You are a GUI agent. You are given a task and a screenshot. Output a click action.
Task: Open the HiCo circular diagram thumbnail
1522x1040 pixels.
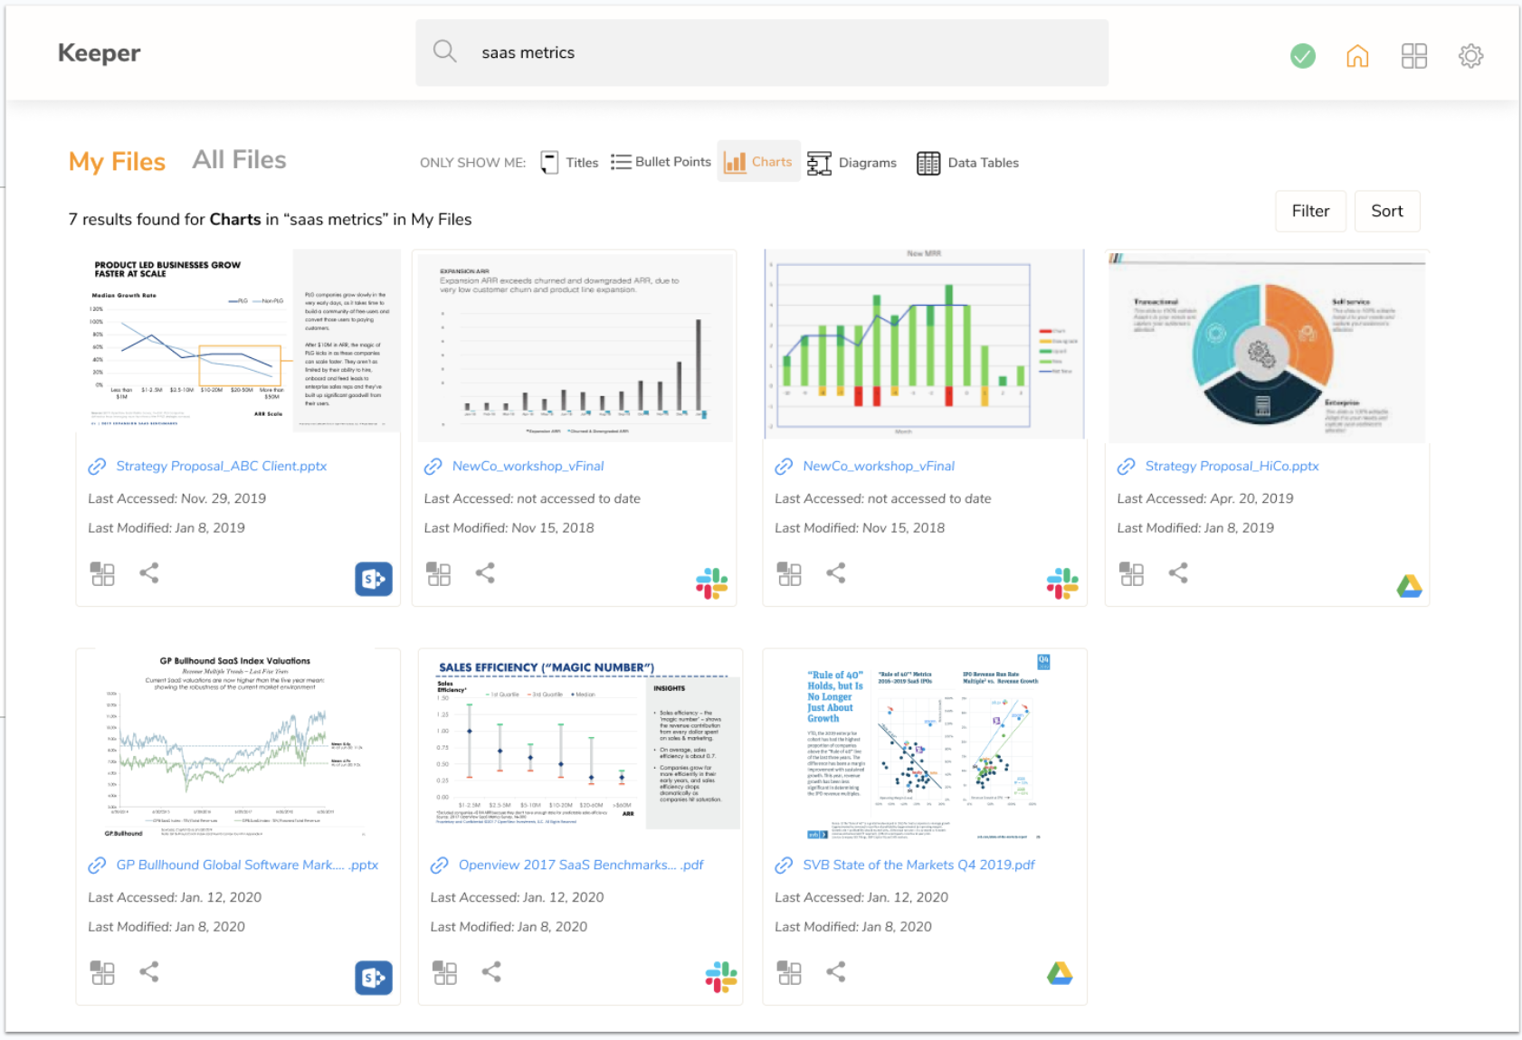[1267, 346]
